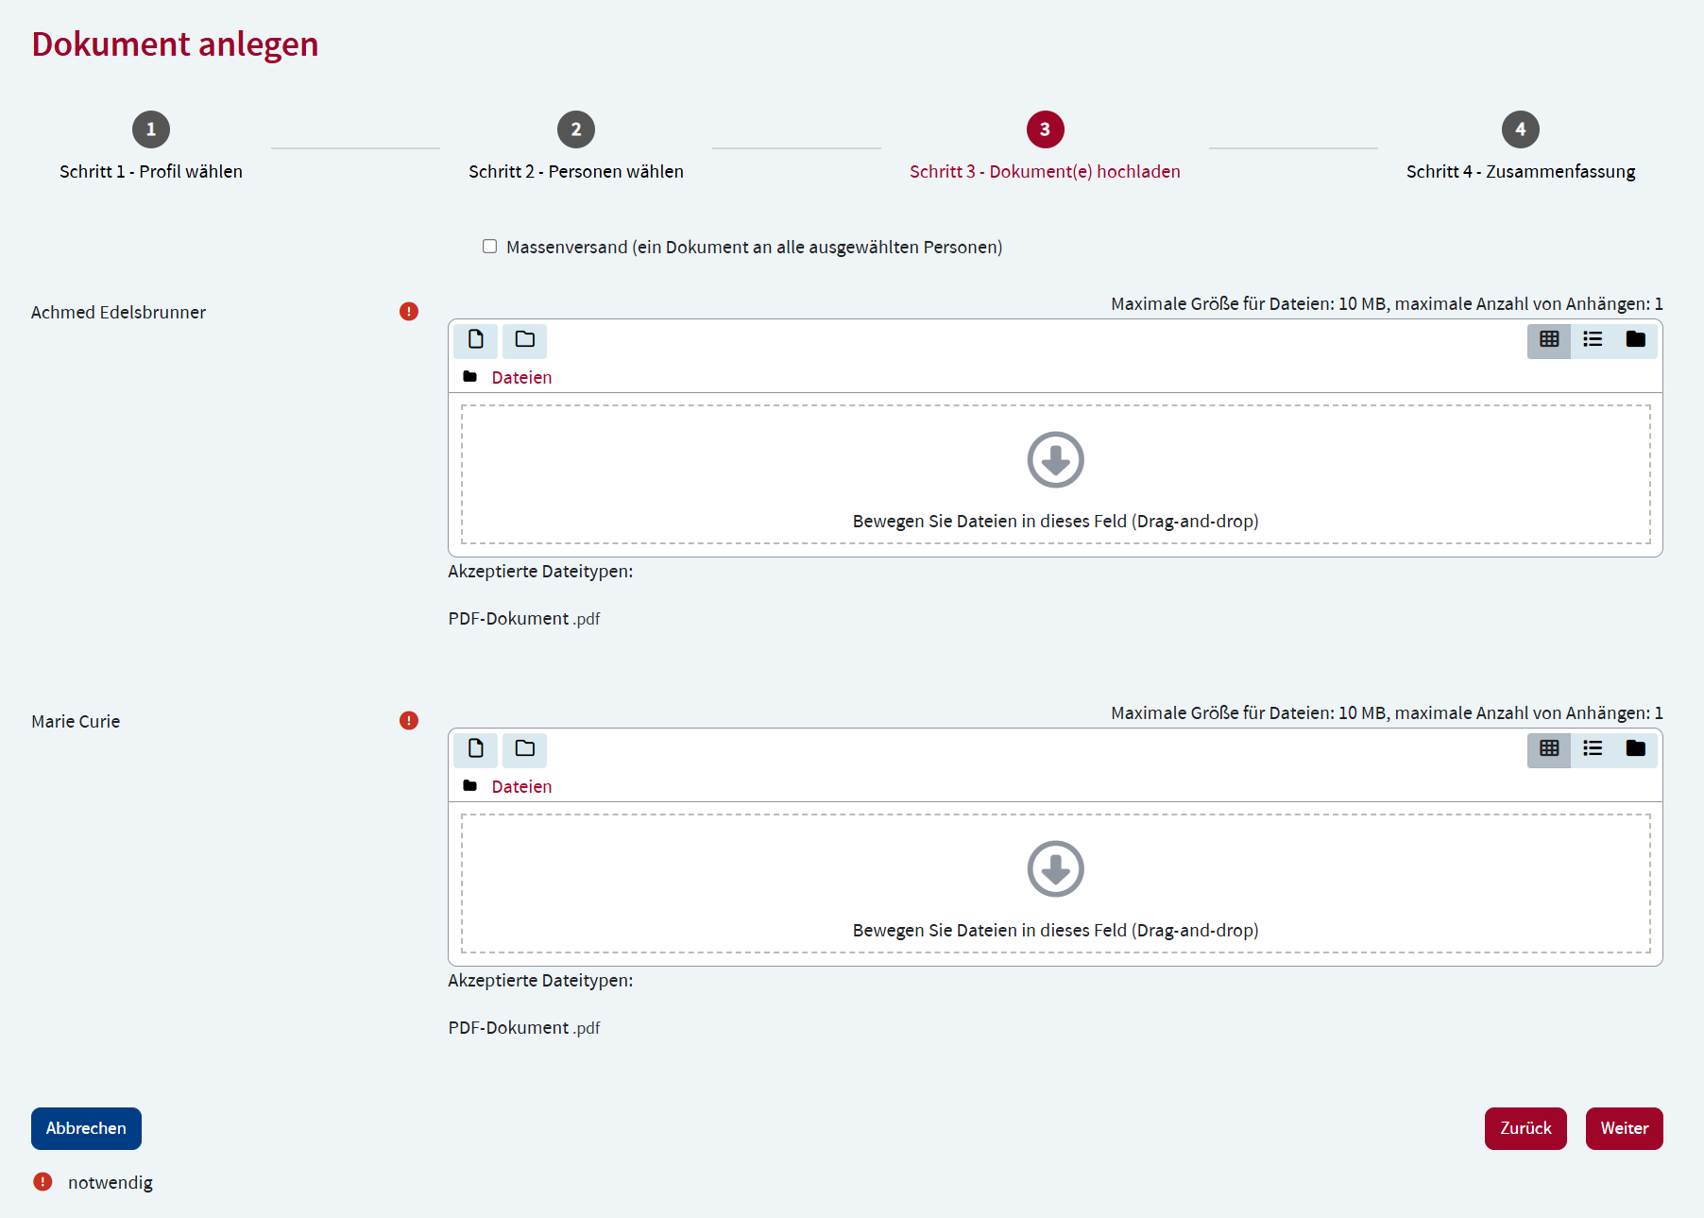Click the Weiter button
This screenshot has height=1218, width=1704.
point(1625,1128)
